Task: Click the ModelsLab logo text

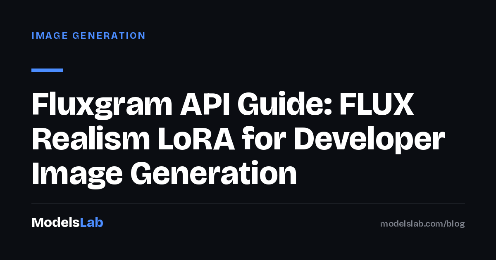Action: [67, 223]
